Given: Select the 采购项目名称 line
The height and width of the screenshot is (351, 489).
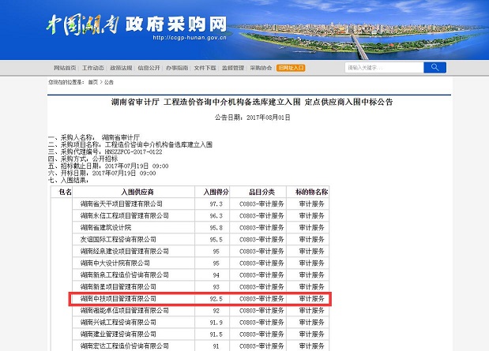Looking at the screenshot, I should 130,144.
